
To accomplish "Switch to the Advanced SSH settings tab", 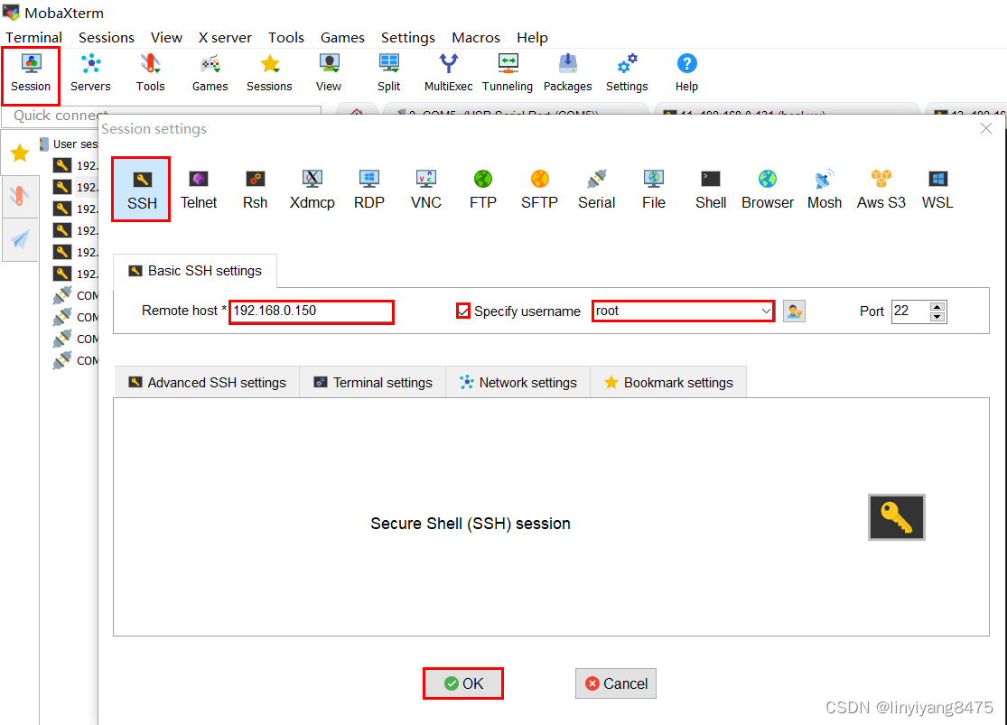I will pyautogui.click(x=206, y=382).
